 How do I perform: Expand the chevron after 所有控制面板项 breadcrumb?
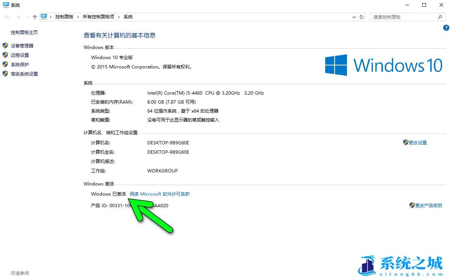[x=119, y=17]
